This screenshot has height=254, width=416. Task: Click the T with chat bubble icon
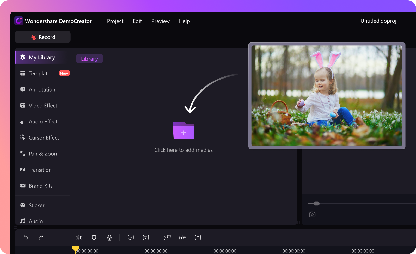pos(183,237)
